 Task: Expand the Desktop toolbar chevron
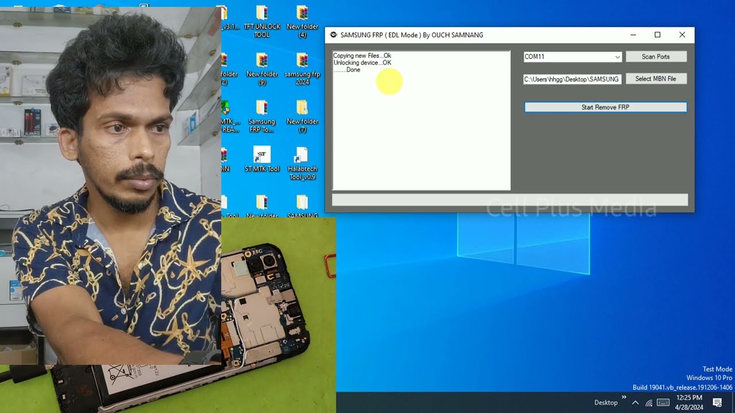pos(624,398)
